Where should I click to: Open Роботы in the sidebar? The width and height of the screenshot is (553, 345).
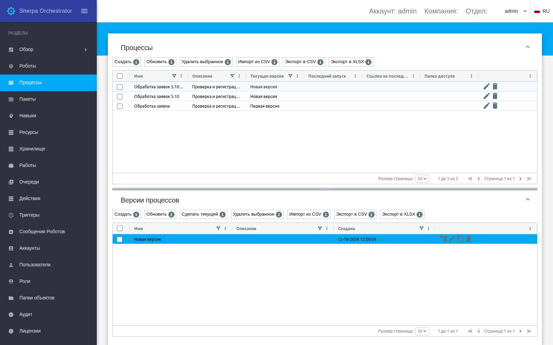pos(48,66)
